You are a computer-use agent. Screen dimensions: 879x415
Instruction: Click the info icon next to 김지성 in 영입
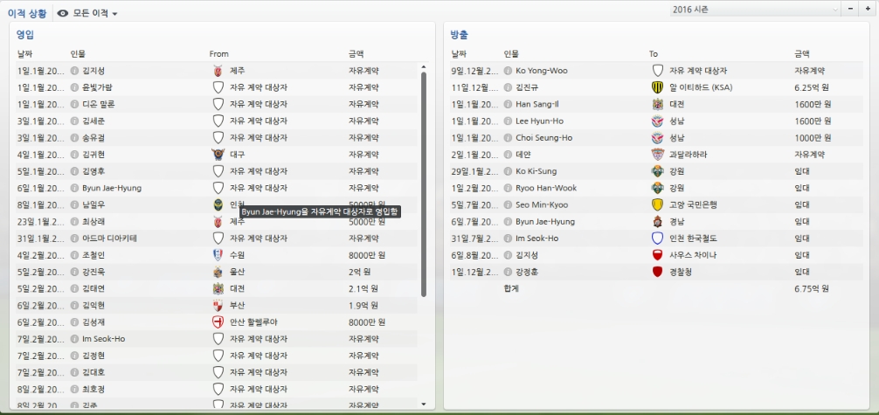coord(74,71)
